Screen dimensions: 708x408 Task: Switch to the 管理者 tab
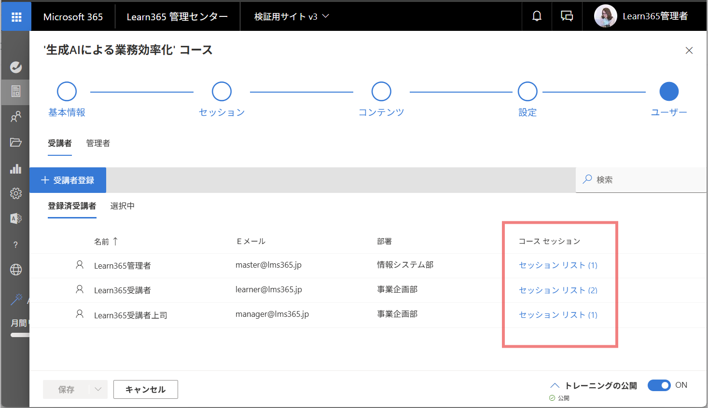(x=98, y=143)
